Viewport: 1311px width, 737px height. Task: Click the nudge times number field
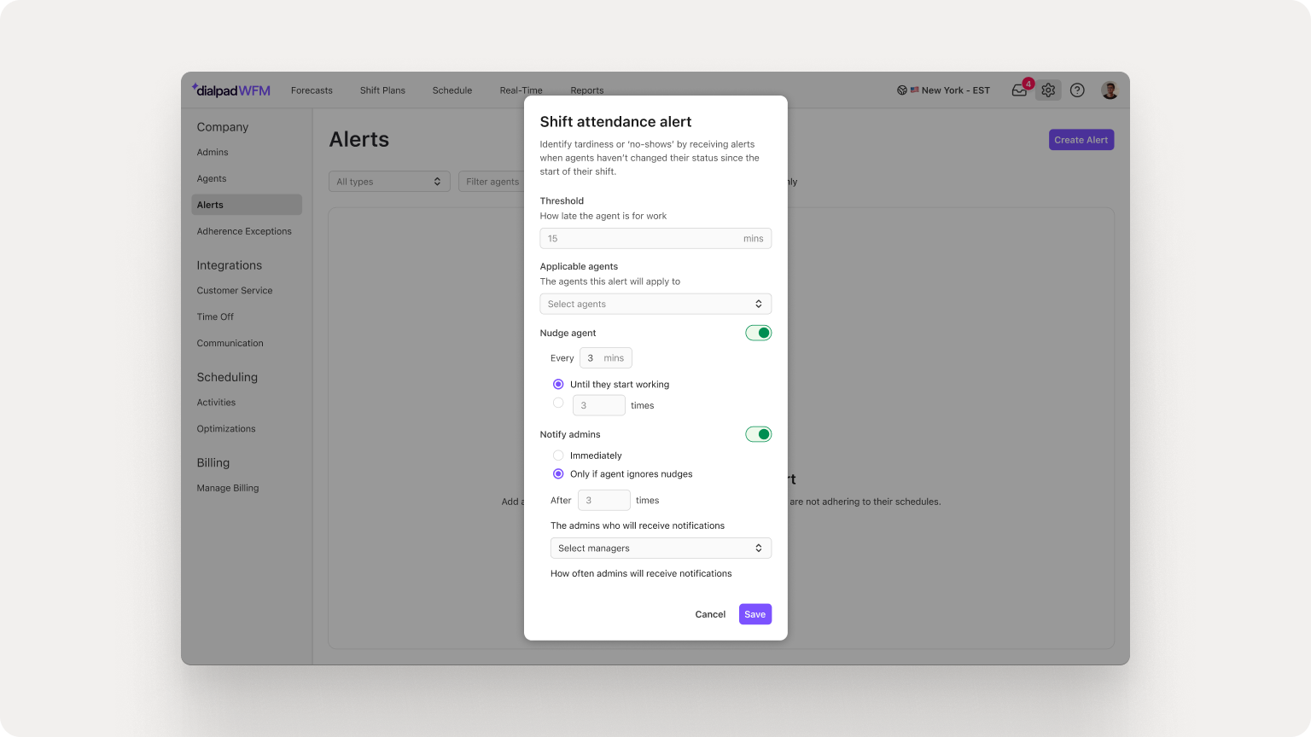pyautogui.click(x=599, y=405)
